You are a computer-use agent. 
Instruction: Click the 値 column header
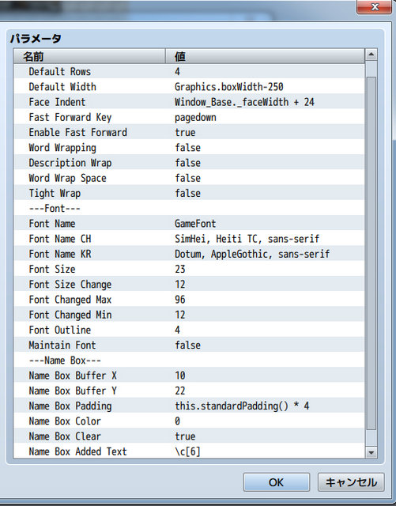coord(265,56)
